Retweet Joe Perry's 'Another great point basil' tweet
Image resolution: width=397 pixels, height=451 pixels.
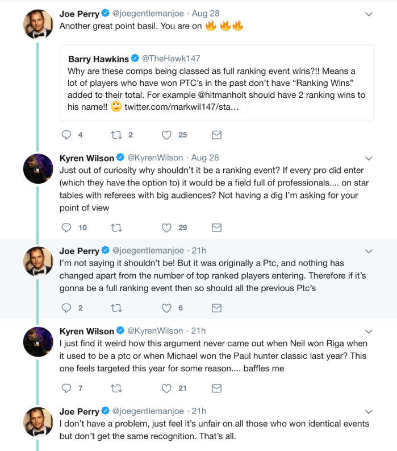pyautogui.click(x=116, y=135)
